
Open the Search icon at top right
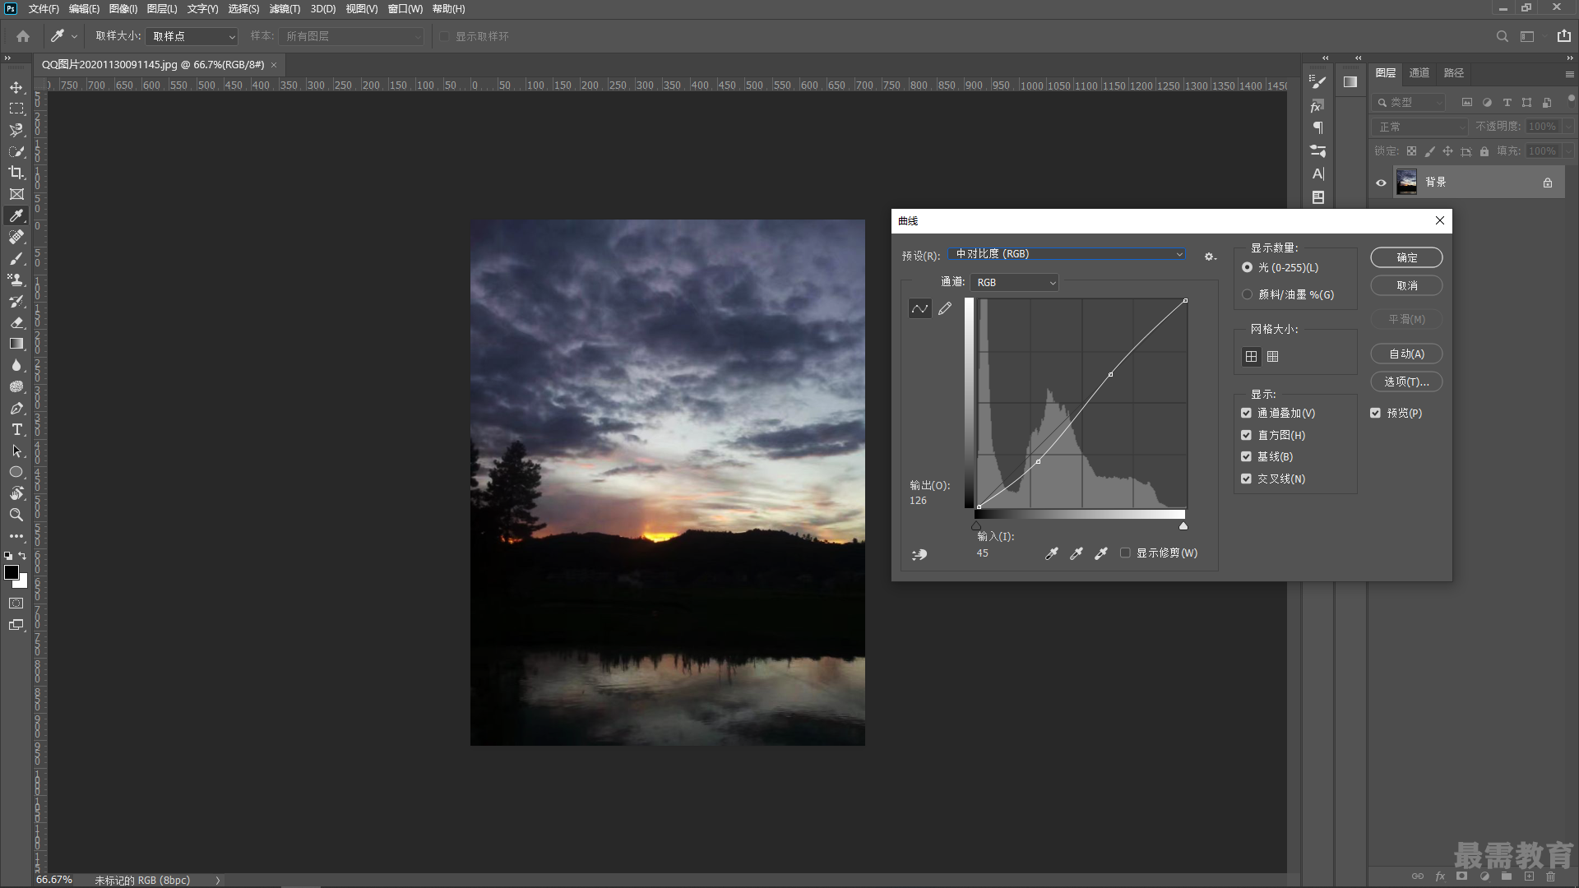(x=1503, y=36)
